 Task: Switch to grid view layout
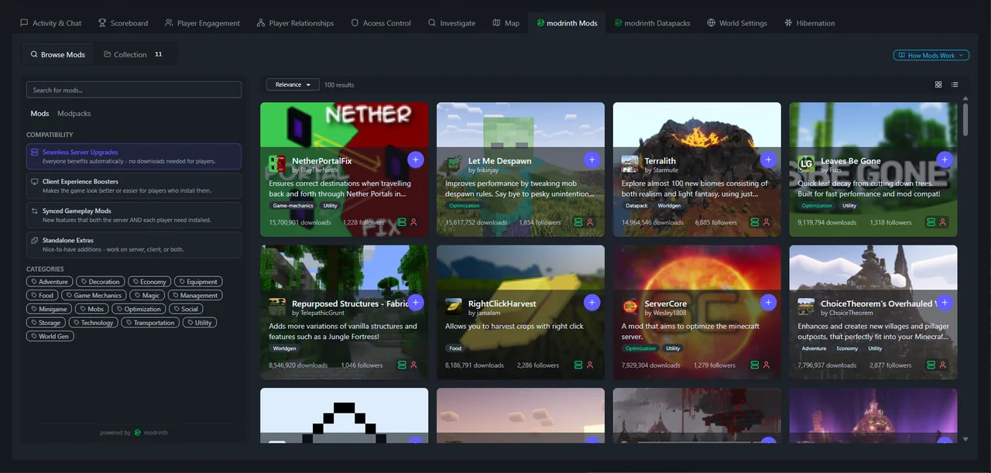938,84
